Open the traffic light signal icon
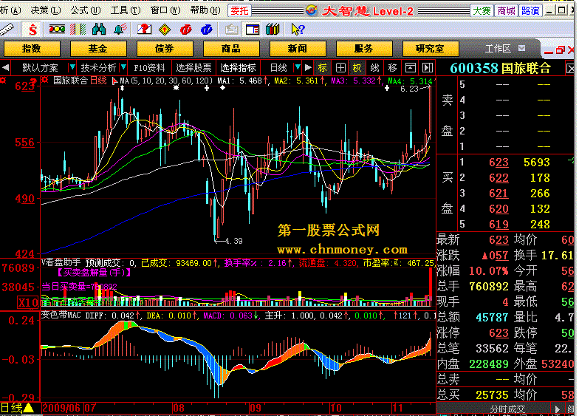579x416 pixels. tap(58, 30)
